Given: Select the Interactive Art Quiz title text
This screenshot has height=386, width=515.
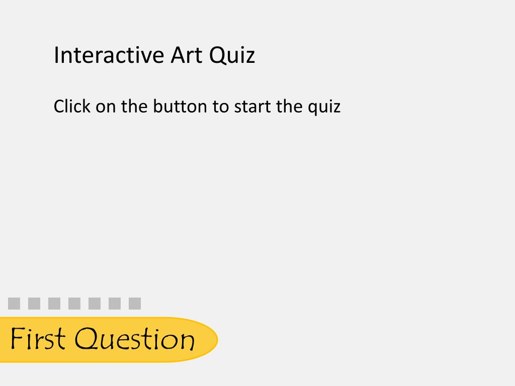Looking at the screenshot, I should (x=154, y=55).
